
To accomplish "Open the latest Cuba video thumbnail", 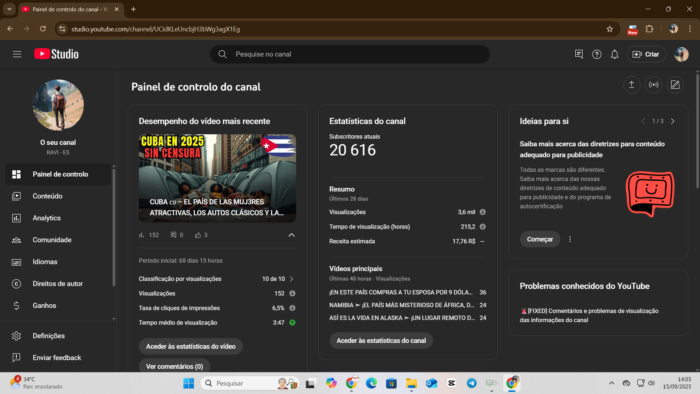I will [217, 178].
